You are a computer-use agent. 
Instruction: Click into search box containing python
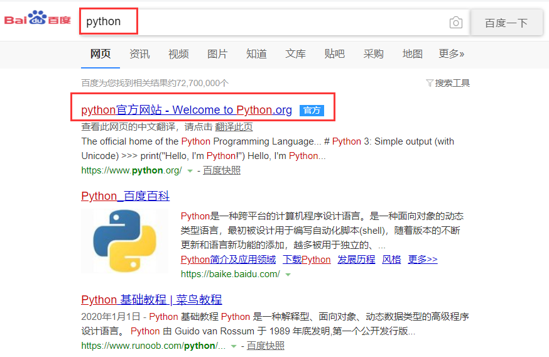274,22
